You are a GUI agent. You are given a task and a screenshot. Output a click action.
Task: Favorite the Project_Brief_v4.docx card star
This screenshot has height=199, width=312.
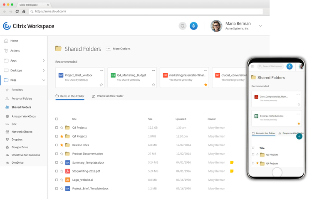pyautogui.click(x=101, y=85)
